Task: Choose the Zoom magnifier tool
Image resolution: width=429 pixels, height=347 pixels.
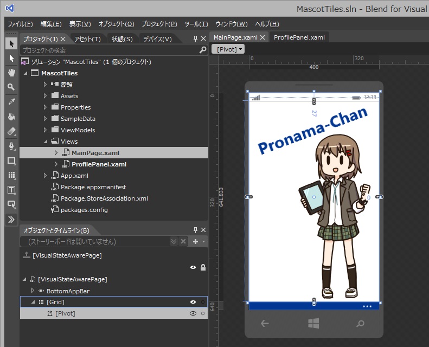Action: (11, 87)
